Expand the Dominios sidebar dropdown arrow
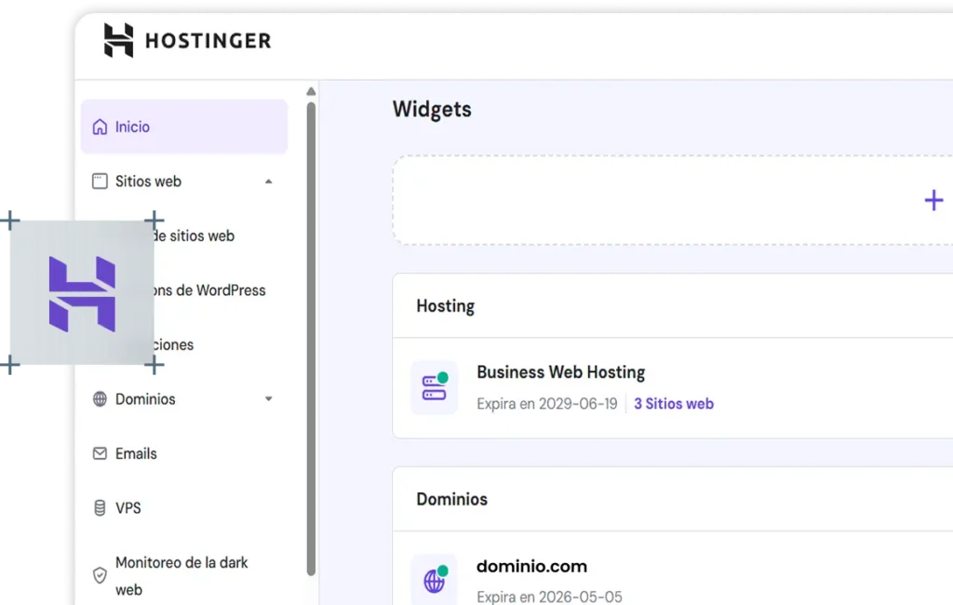 click(x=269, y=399)
